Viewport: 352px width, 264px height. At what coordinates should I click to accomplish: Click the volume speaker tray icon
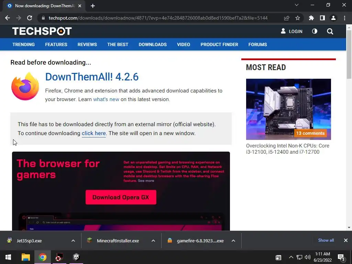coord(308,257)
